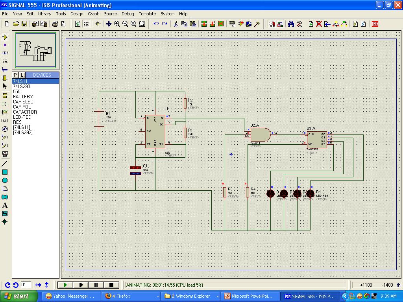Click the Play simulation button
This screenshot has width=403, height=302.
tap(65, 285)
